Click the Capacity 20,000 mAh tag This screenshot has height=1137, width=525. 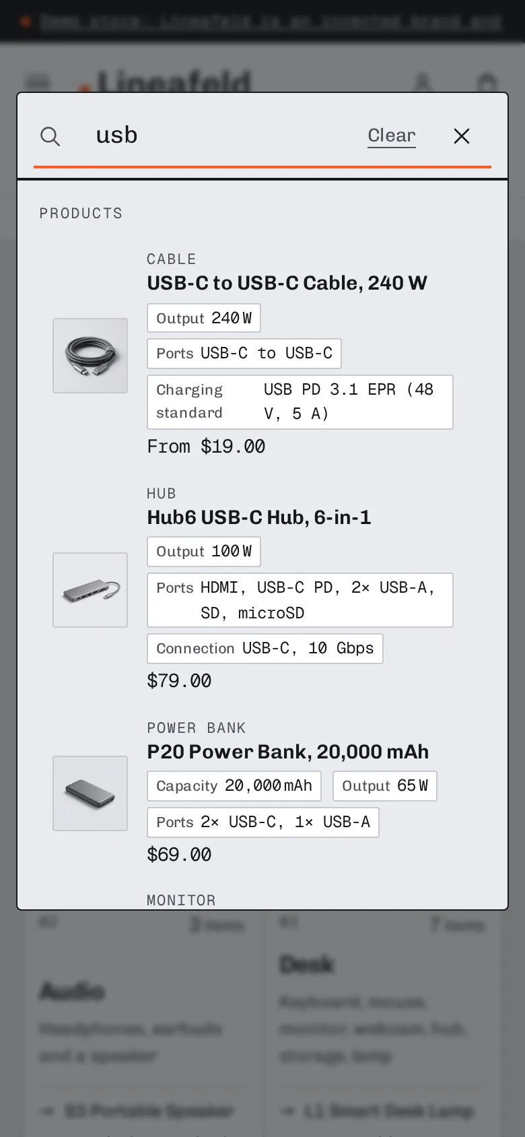pos(234,786)
